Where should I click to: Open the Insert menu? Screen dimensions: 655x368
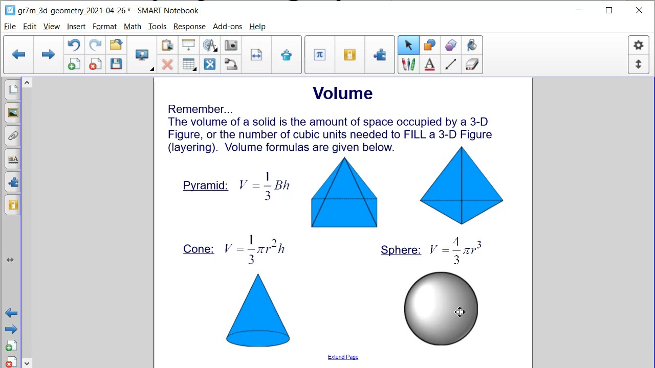(76, 27)
